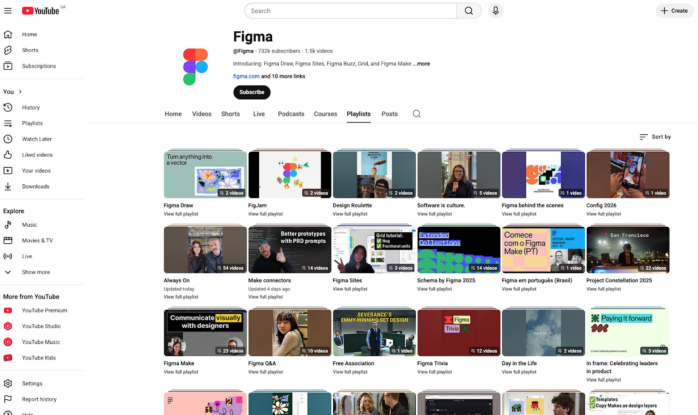Viewport: 698px width, 415px height.
Task: Open YouTube Kids icon
Action: pos(8,358)
